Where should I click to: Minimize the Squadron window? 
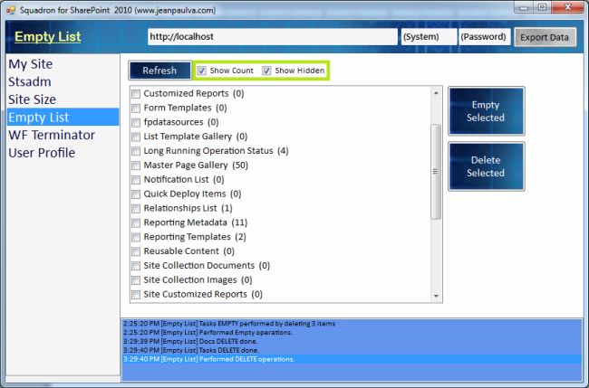pyautogui.click(x=524, y=7)
